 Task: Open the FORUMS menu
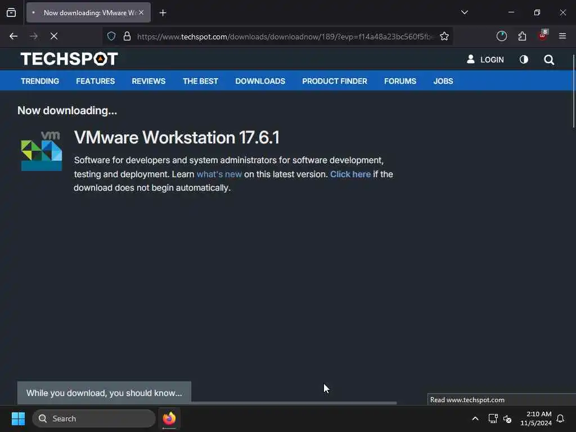(400, 81)
